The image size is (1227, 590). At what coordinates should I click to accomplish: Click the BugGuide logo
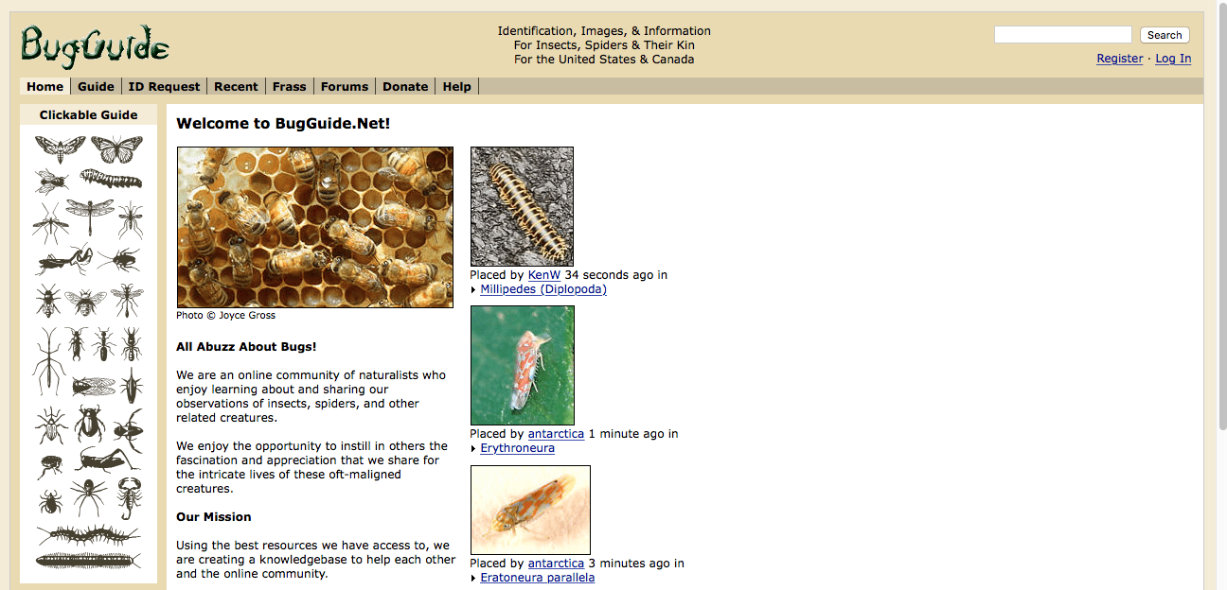point(95,44)
